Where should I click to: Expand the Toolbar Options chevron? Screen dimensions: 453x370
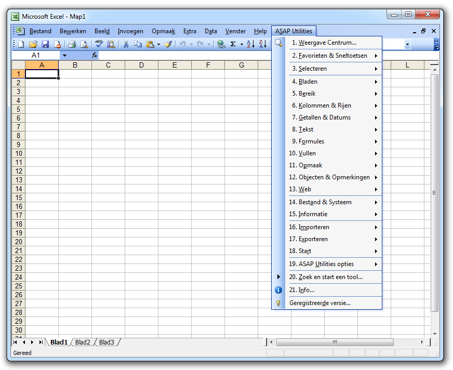click(x=436, y=45)
